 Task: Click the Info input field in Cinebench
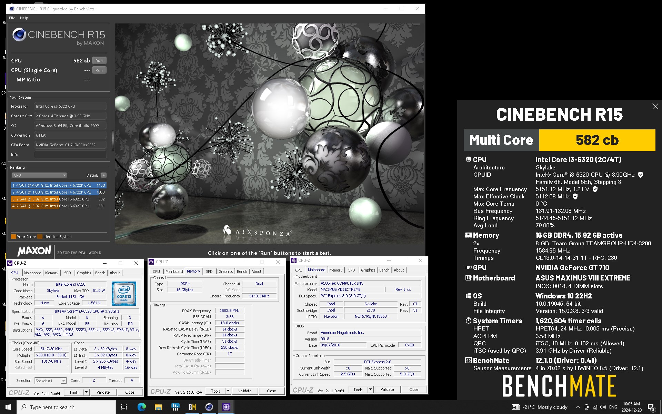point(70,155)
